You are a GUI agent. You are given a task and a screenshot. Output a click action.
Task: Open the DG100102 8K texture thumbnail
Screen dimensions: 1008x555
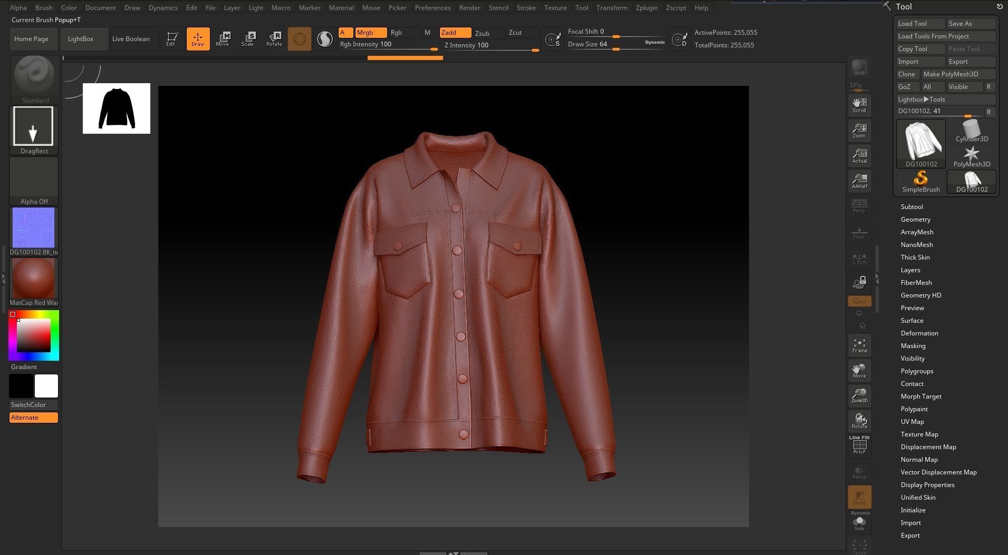point(34,231)
